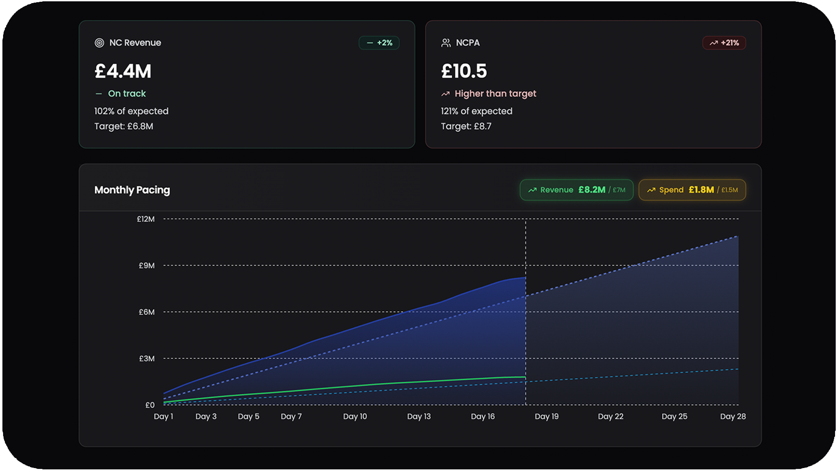Click the NCPA people icon
Screen dimensions: 839x472
pos(446,43)
